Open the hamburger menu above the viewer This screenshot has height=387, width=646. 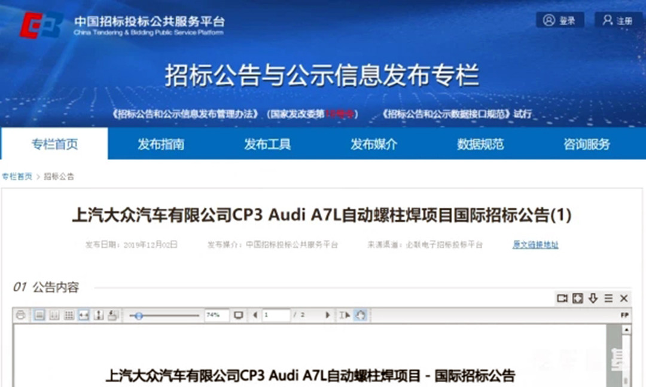pos(608,298)
